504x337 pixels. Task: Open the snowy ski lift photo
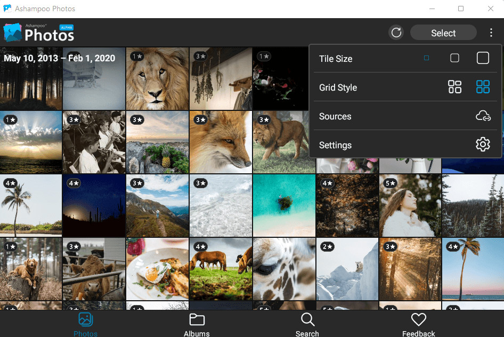(x=94, y=79)
